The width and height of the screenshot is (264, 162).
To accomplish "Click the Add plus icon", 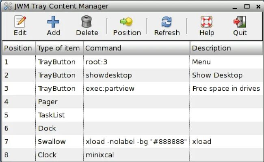I will [x=53, y=21].
